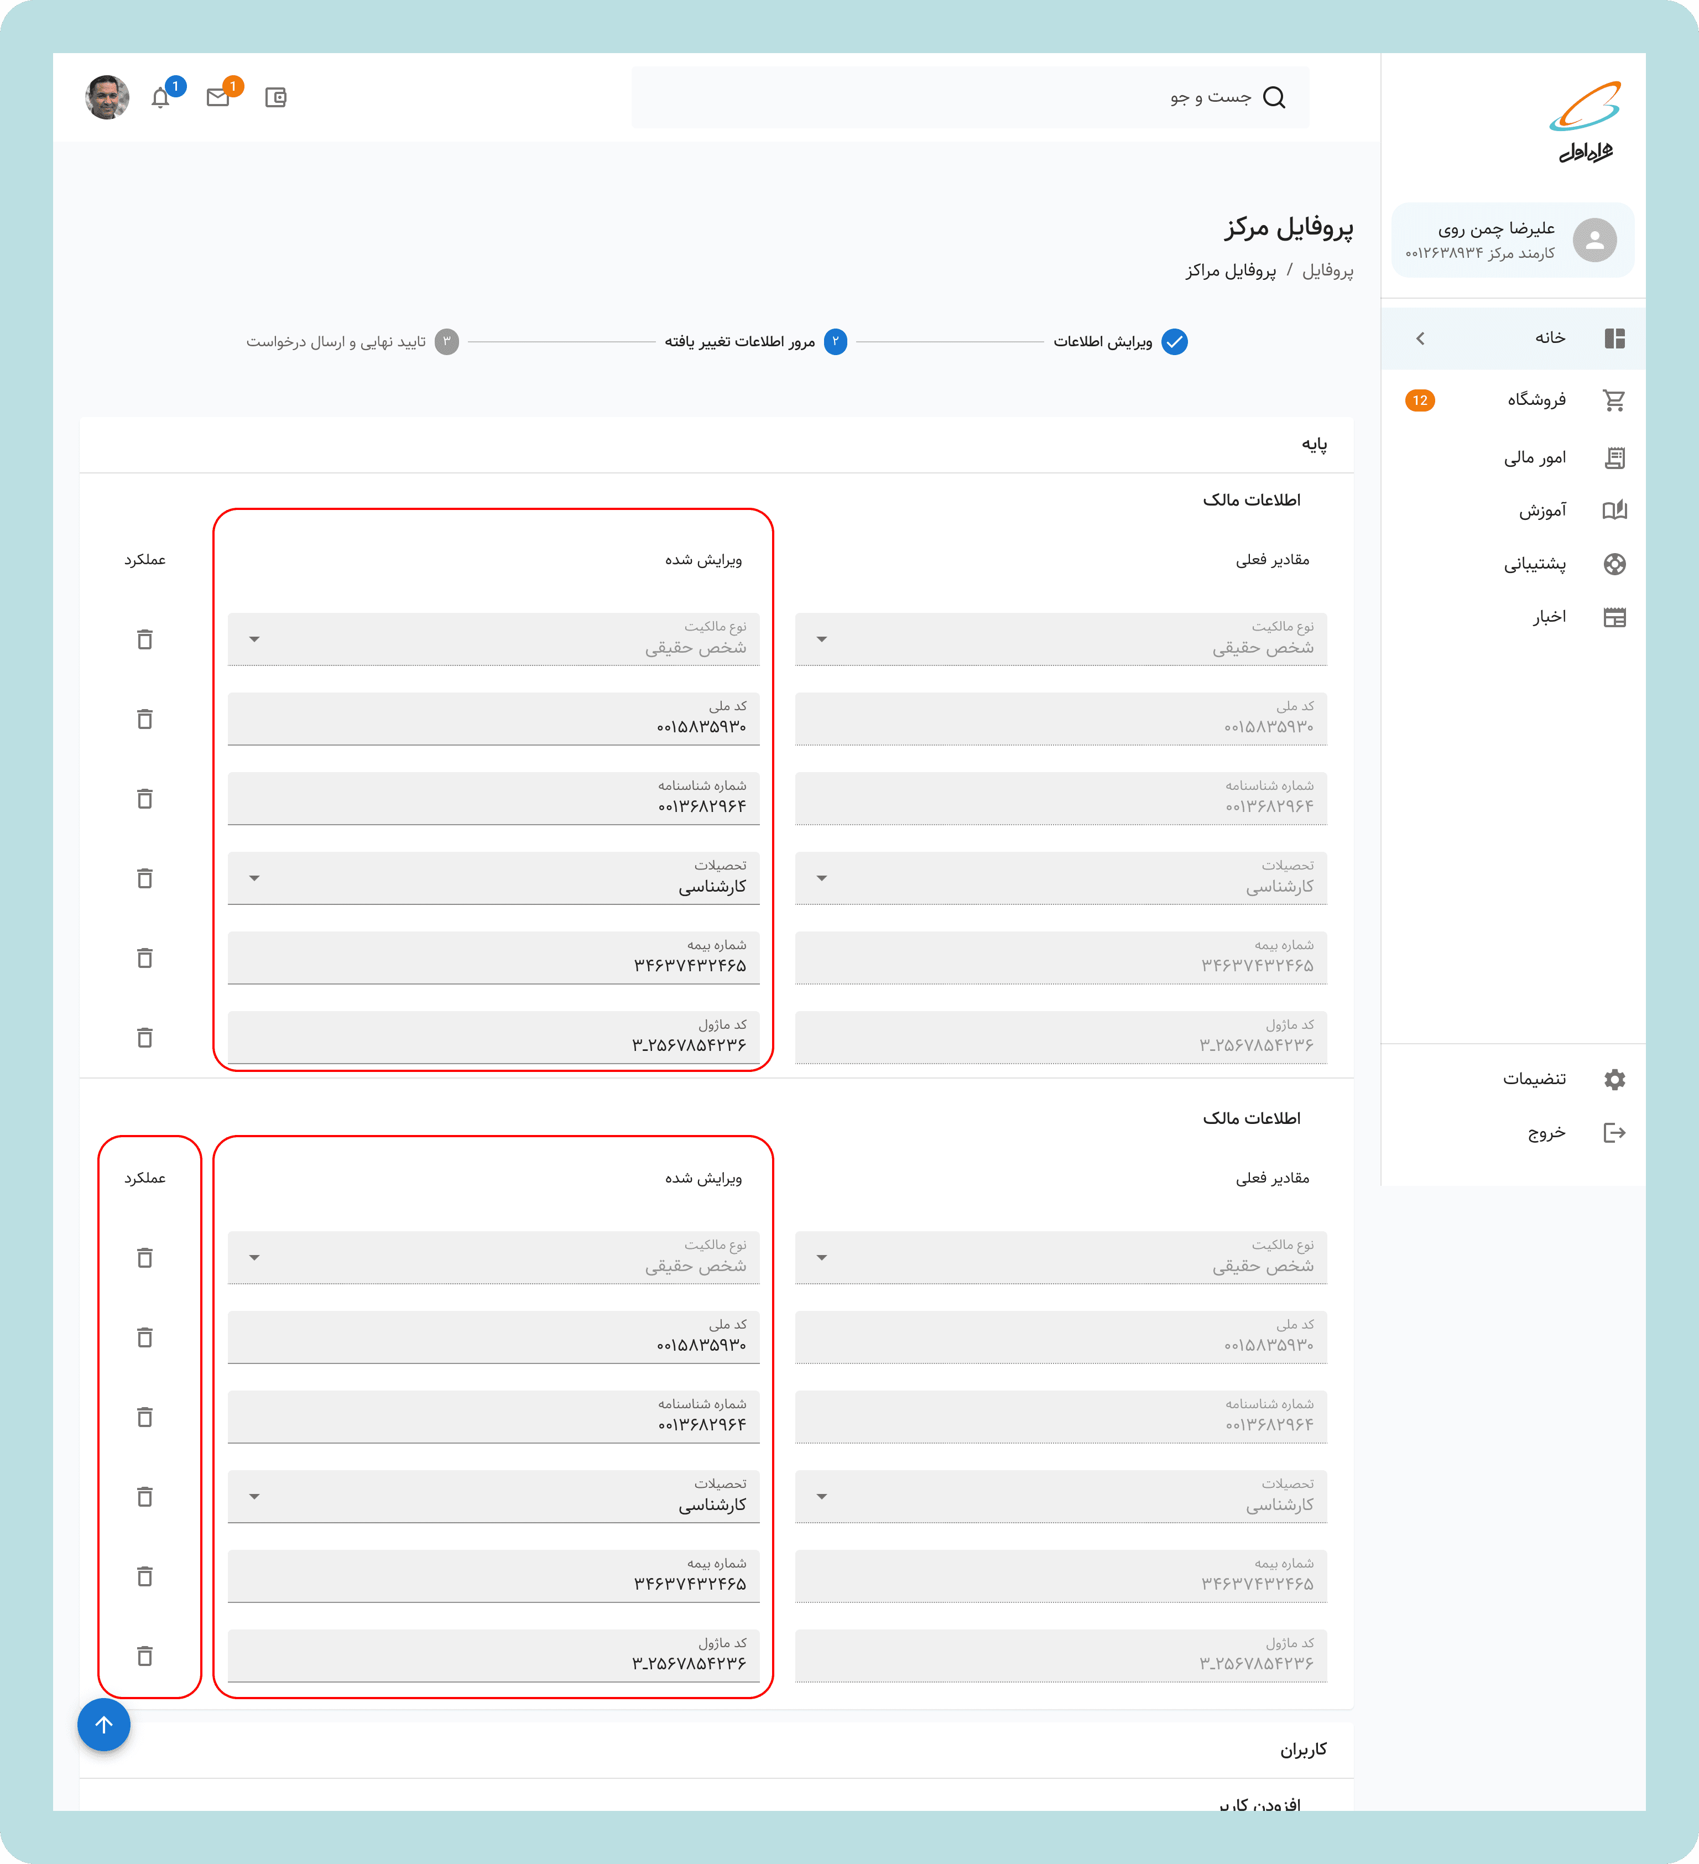Image resolution: width=1699 pixels, height=1864 pixels.
Task: Go to تنضیمات settings
Action: click(x=1534, y=1079)
